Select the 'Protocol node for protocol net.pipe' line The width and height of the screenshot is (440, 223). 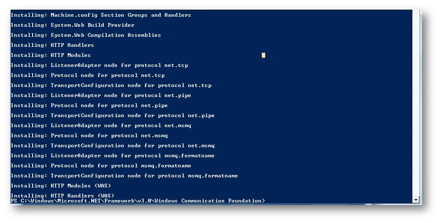(x=89, y=105)
